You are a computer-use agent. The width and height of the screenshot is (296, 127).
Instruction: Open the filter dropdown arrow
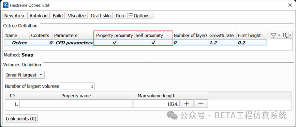pyautogui.click(x=279, y=35)
